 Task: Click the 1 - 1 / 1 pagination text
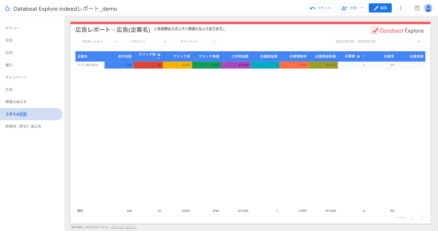[x=401, y=218]
